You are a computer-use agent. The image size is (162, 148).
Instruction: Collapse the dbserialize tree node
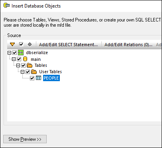9,53
